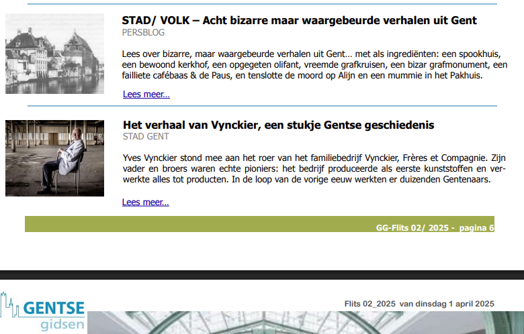Click the Gentse Gidsen logo
Image resolution: width=524 pixels, height=334 pixels.
pyautogui.click(x=42, y=312)
